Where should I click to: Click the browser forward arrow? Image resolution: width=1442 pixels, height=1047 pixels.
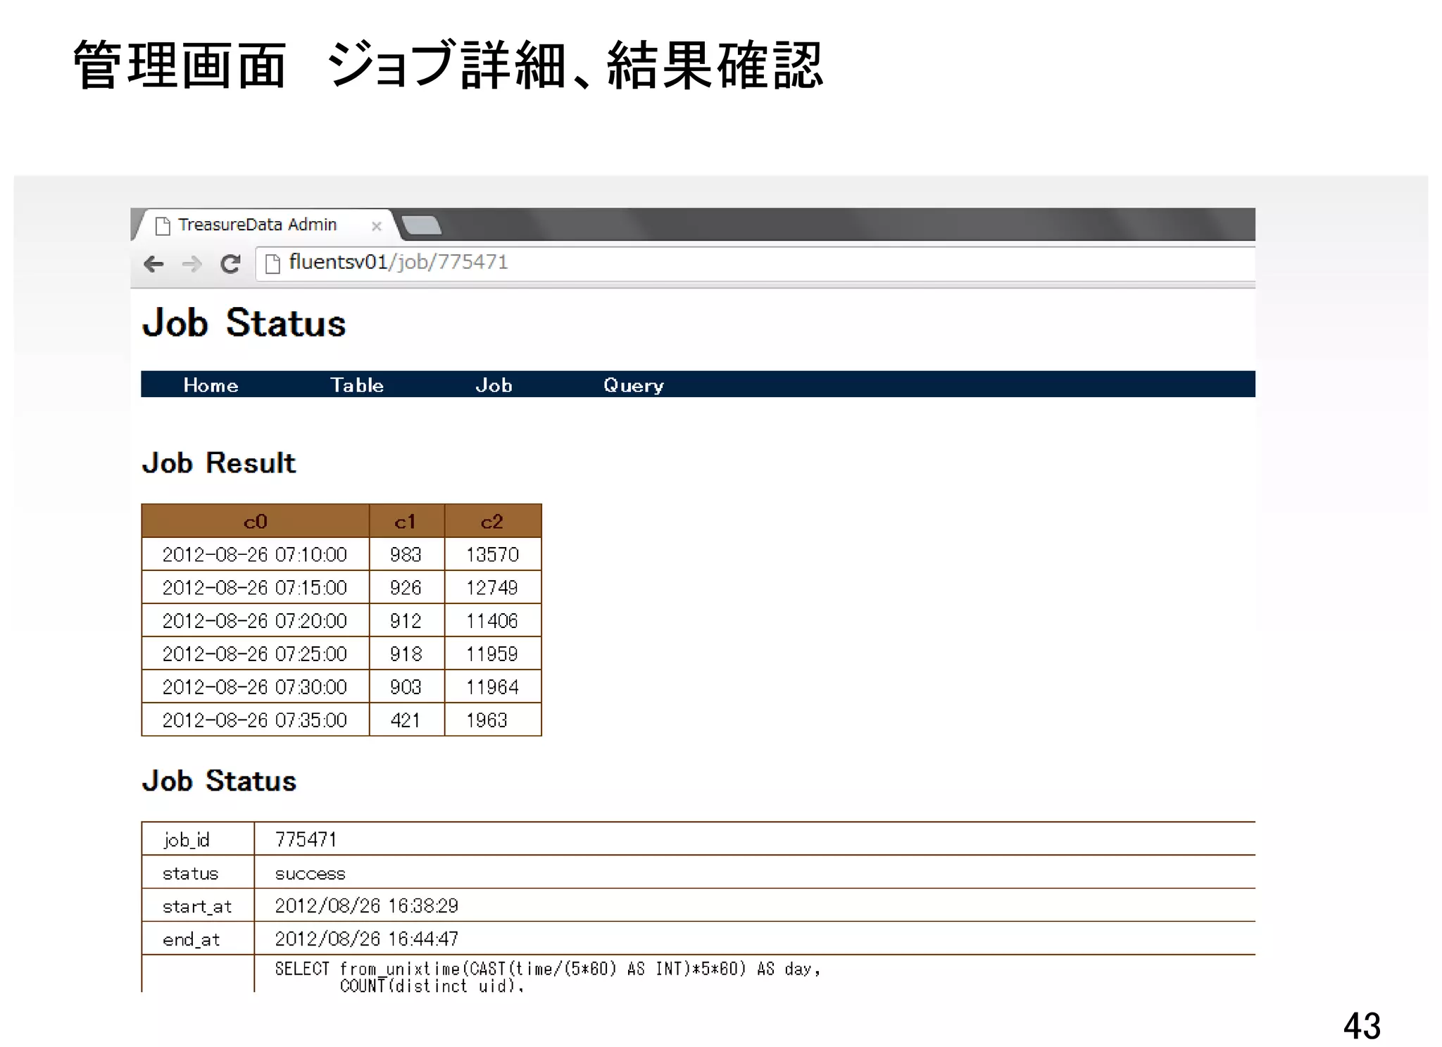[192, 264]
